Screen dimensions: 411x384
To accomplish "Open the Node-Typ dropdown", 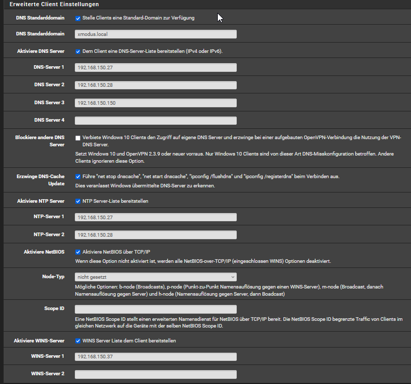I will (156, 277).
